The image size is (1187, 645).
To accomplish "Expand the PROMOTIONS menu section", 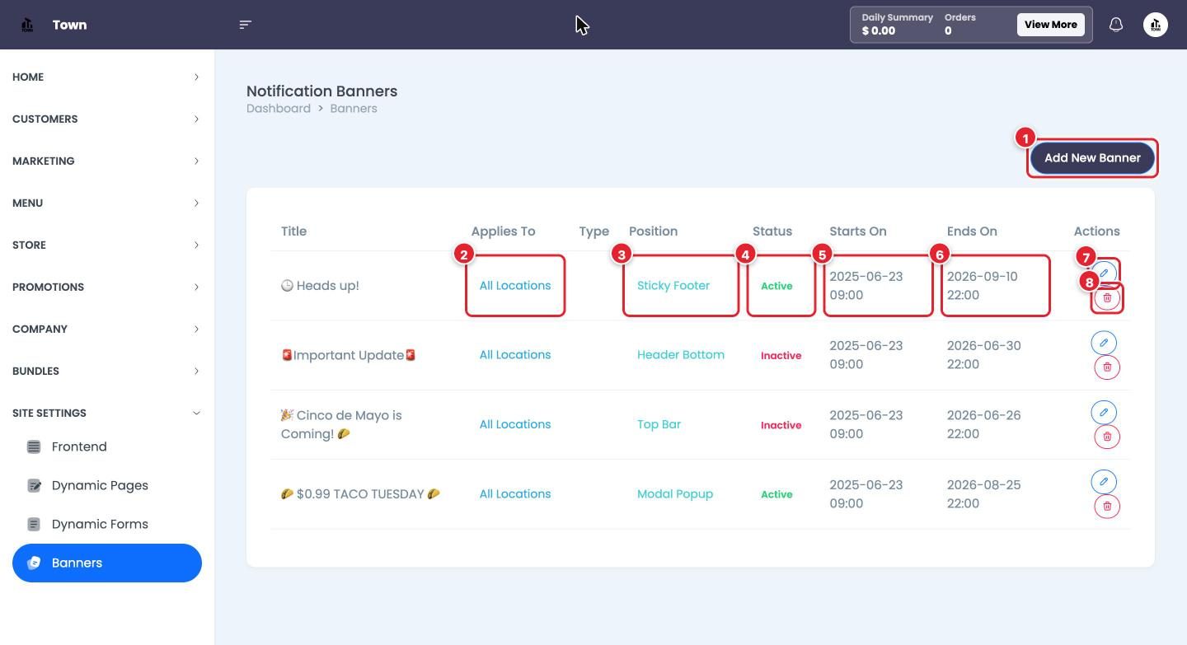I will coord(107,287).
